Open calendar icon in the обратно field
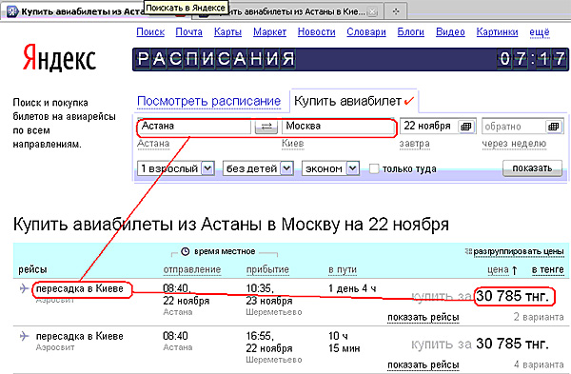Image resolution: width=571 pixels, height=374 pixels. pos(554,127)
